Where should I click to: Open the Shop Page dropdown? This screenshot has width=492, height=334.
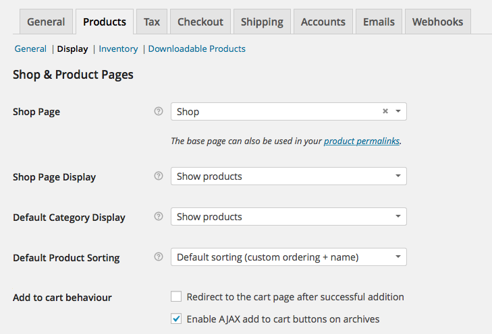click(283, 112)
